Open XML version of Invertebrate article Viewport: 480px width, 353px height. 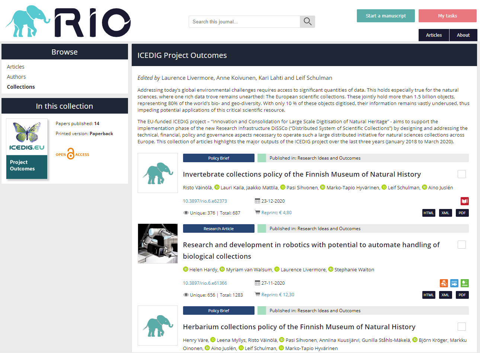(x=445, y=213)
